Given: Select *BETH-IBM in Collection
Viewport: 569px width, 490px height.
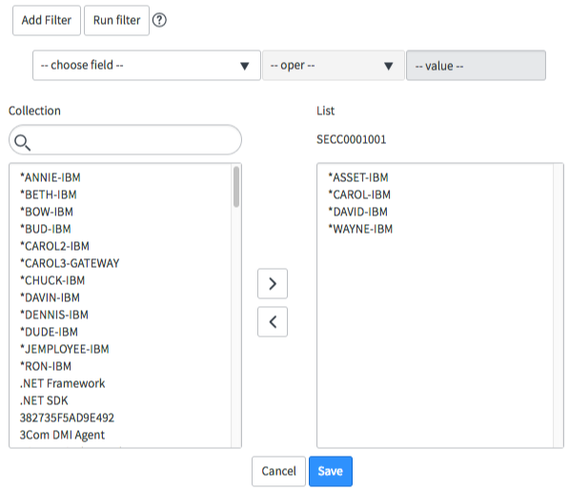Looking at the screenshot, I should coord(49,194).
